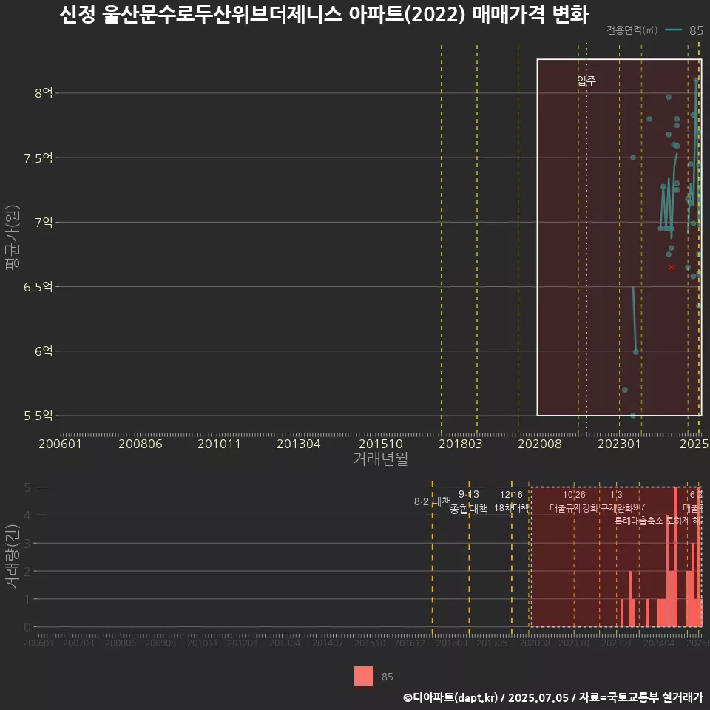Click 201201 on the volume chart's x-axis
710x710 pixels.
coord(243,643)
